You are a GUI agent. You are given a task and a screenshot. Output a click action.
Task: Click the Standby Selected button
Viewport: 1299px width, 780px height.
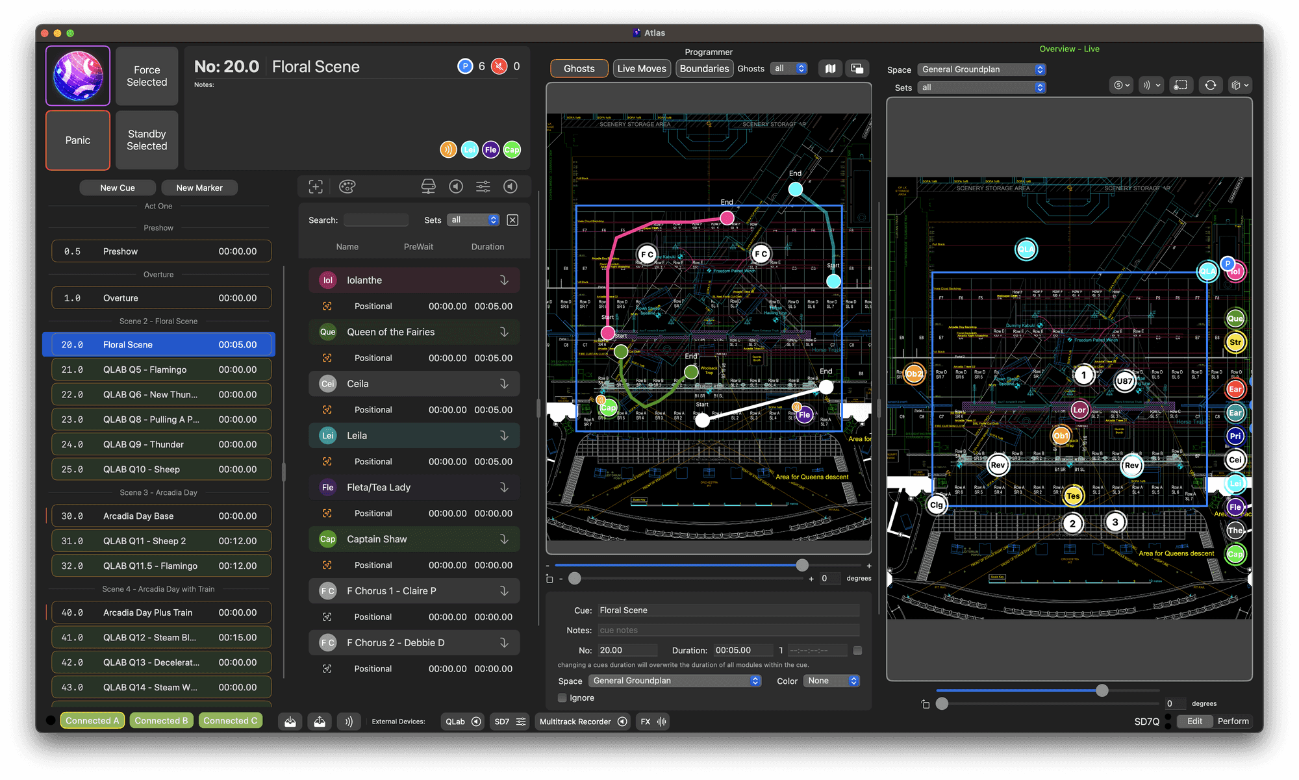click(147, 140)
